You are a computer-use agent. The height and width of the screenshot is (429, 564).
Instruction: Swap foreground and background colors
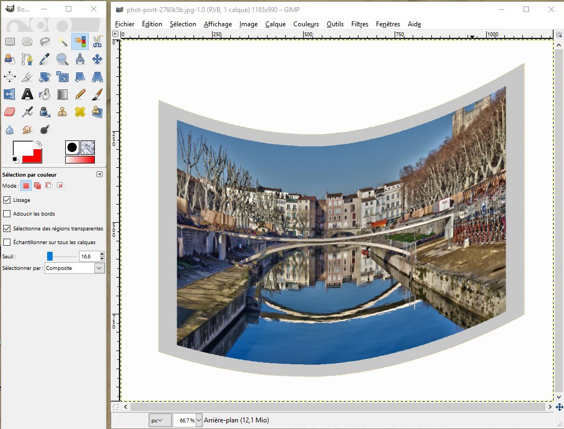pos(39,144)
